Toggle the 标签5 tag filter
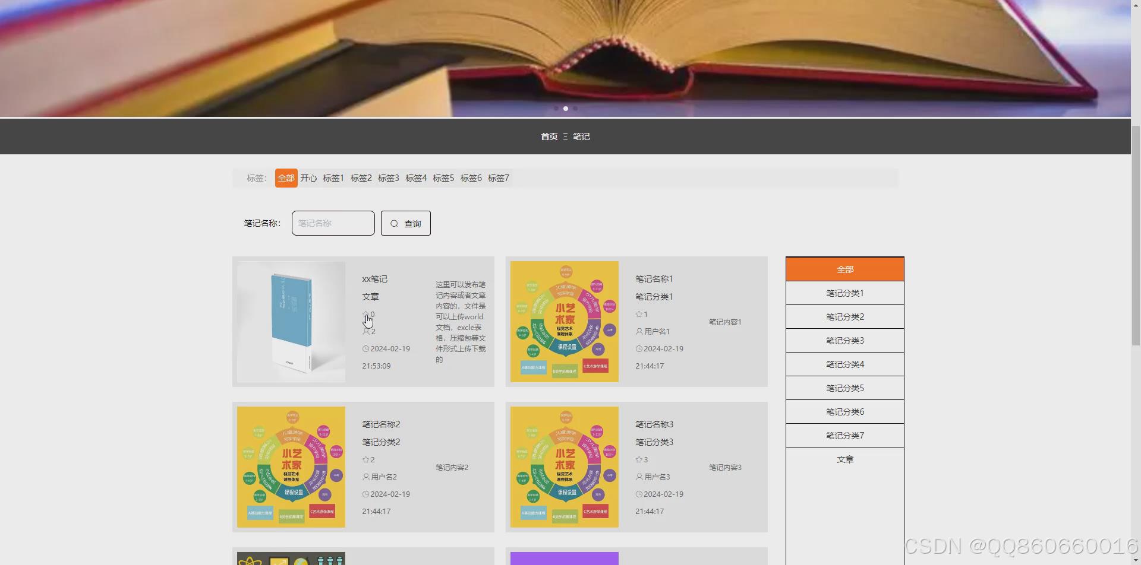 (443, 177)
